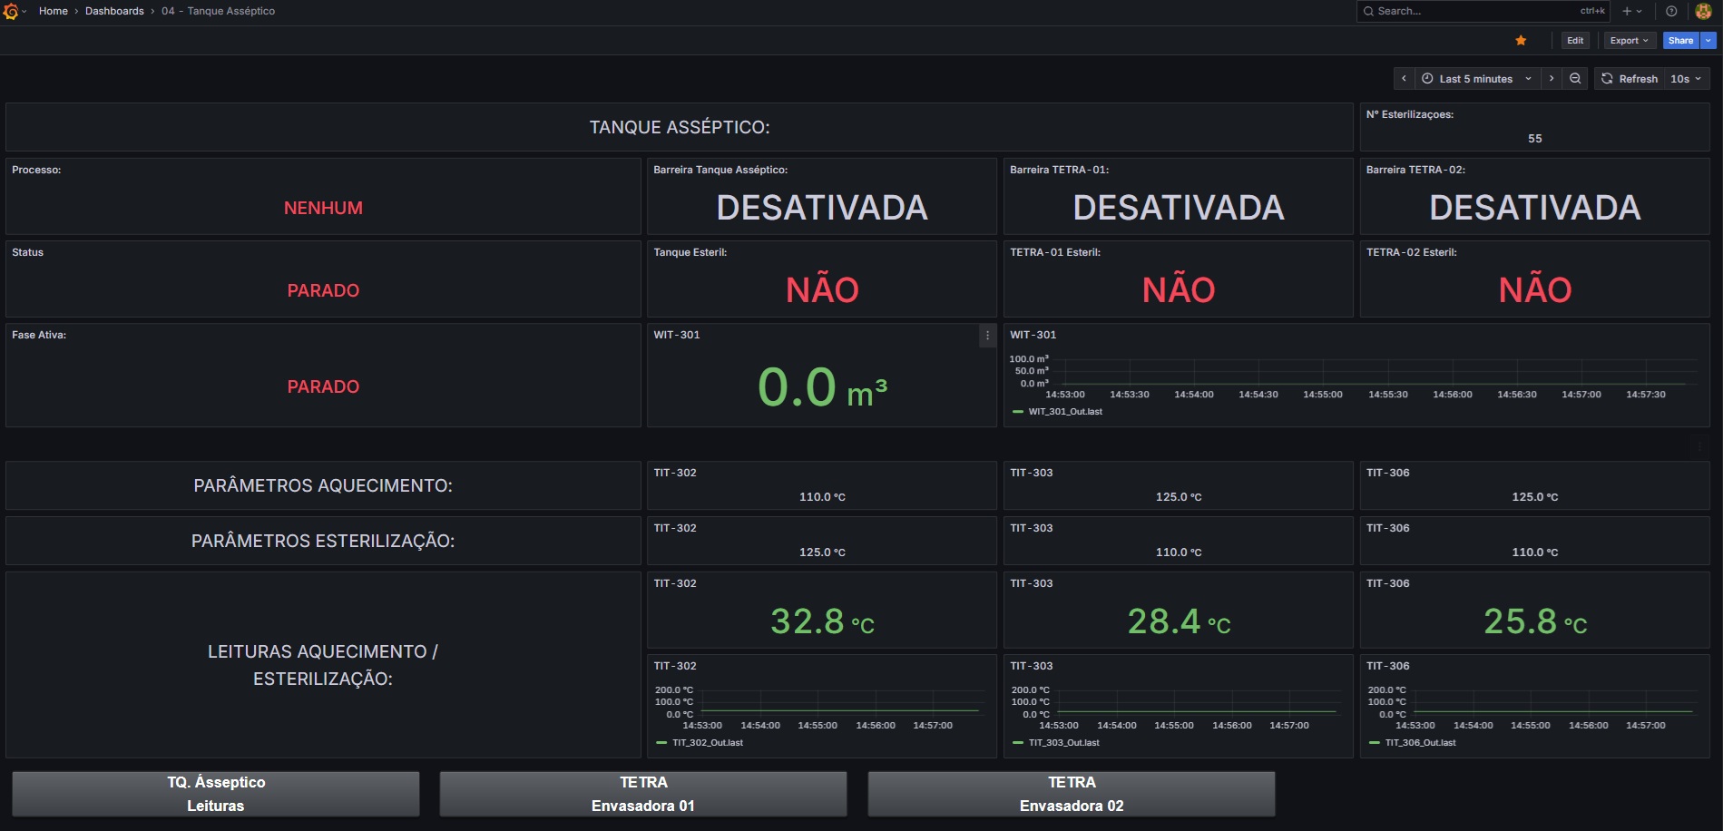The image size is (1723, 831).
Task: Shift time range forward with right arrow
Action: click(1551, 79)
